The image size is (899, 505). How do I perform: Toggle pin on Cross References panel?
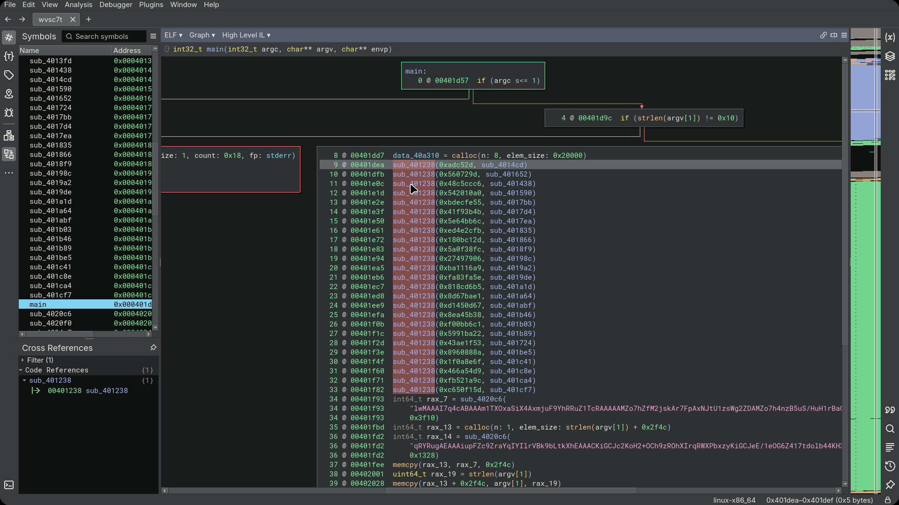(x=153, y=348)
